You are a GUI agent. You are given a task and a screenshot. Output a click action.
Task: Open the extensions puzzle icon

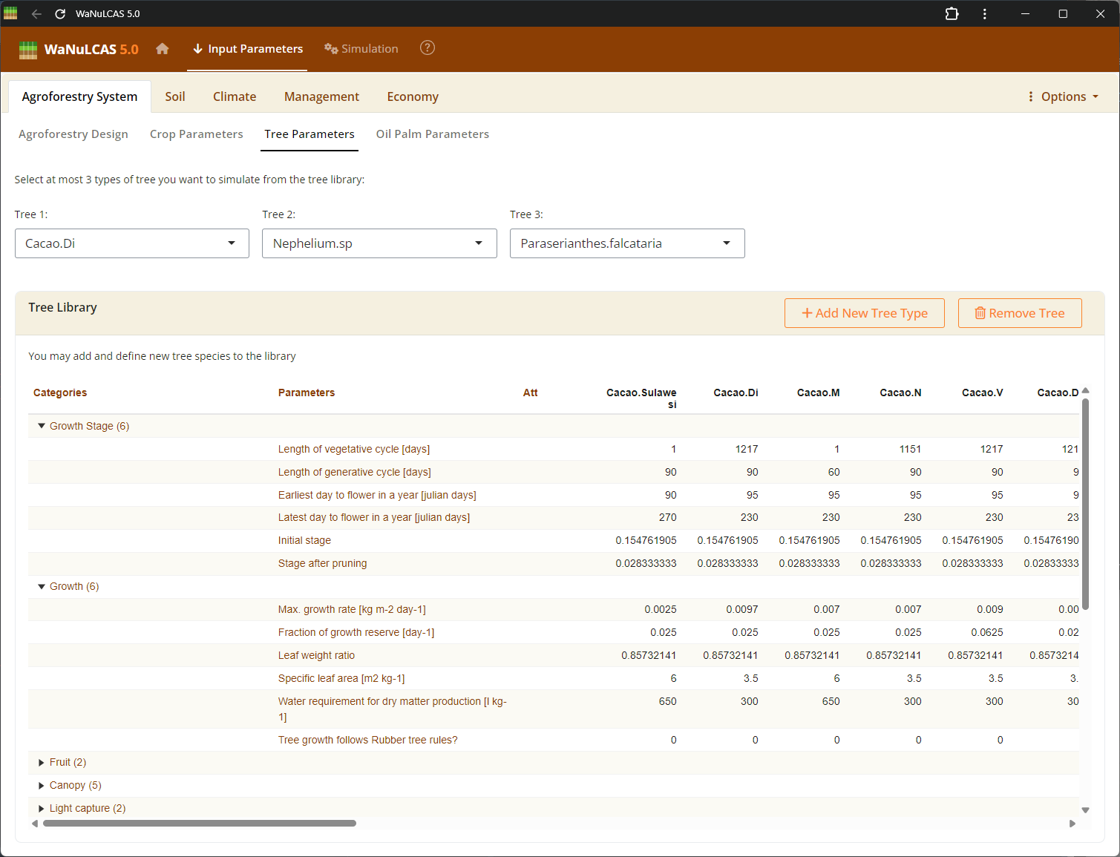pyautogui.click(x=952, y=14)
